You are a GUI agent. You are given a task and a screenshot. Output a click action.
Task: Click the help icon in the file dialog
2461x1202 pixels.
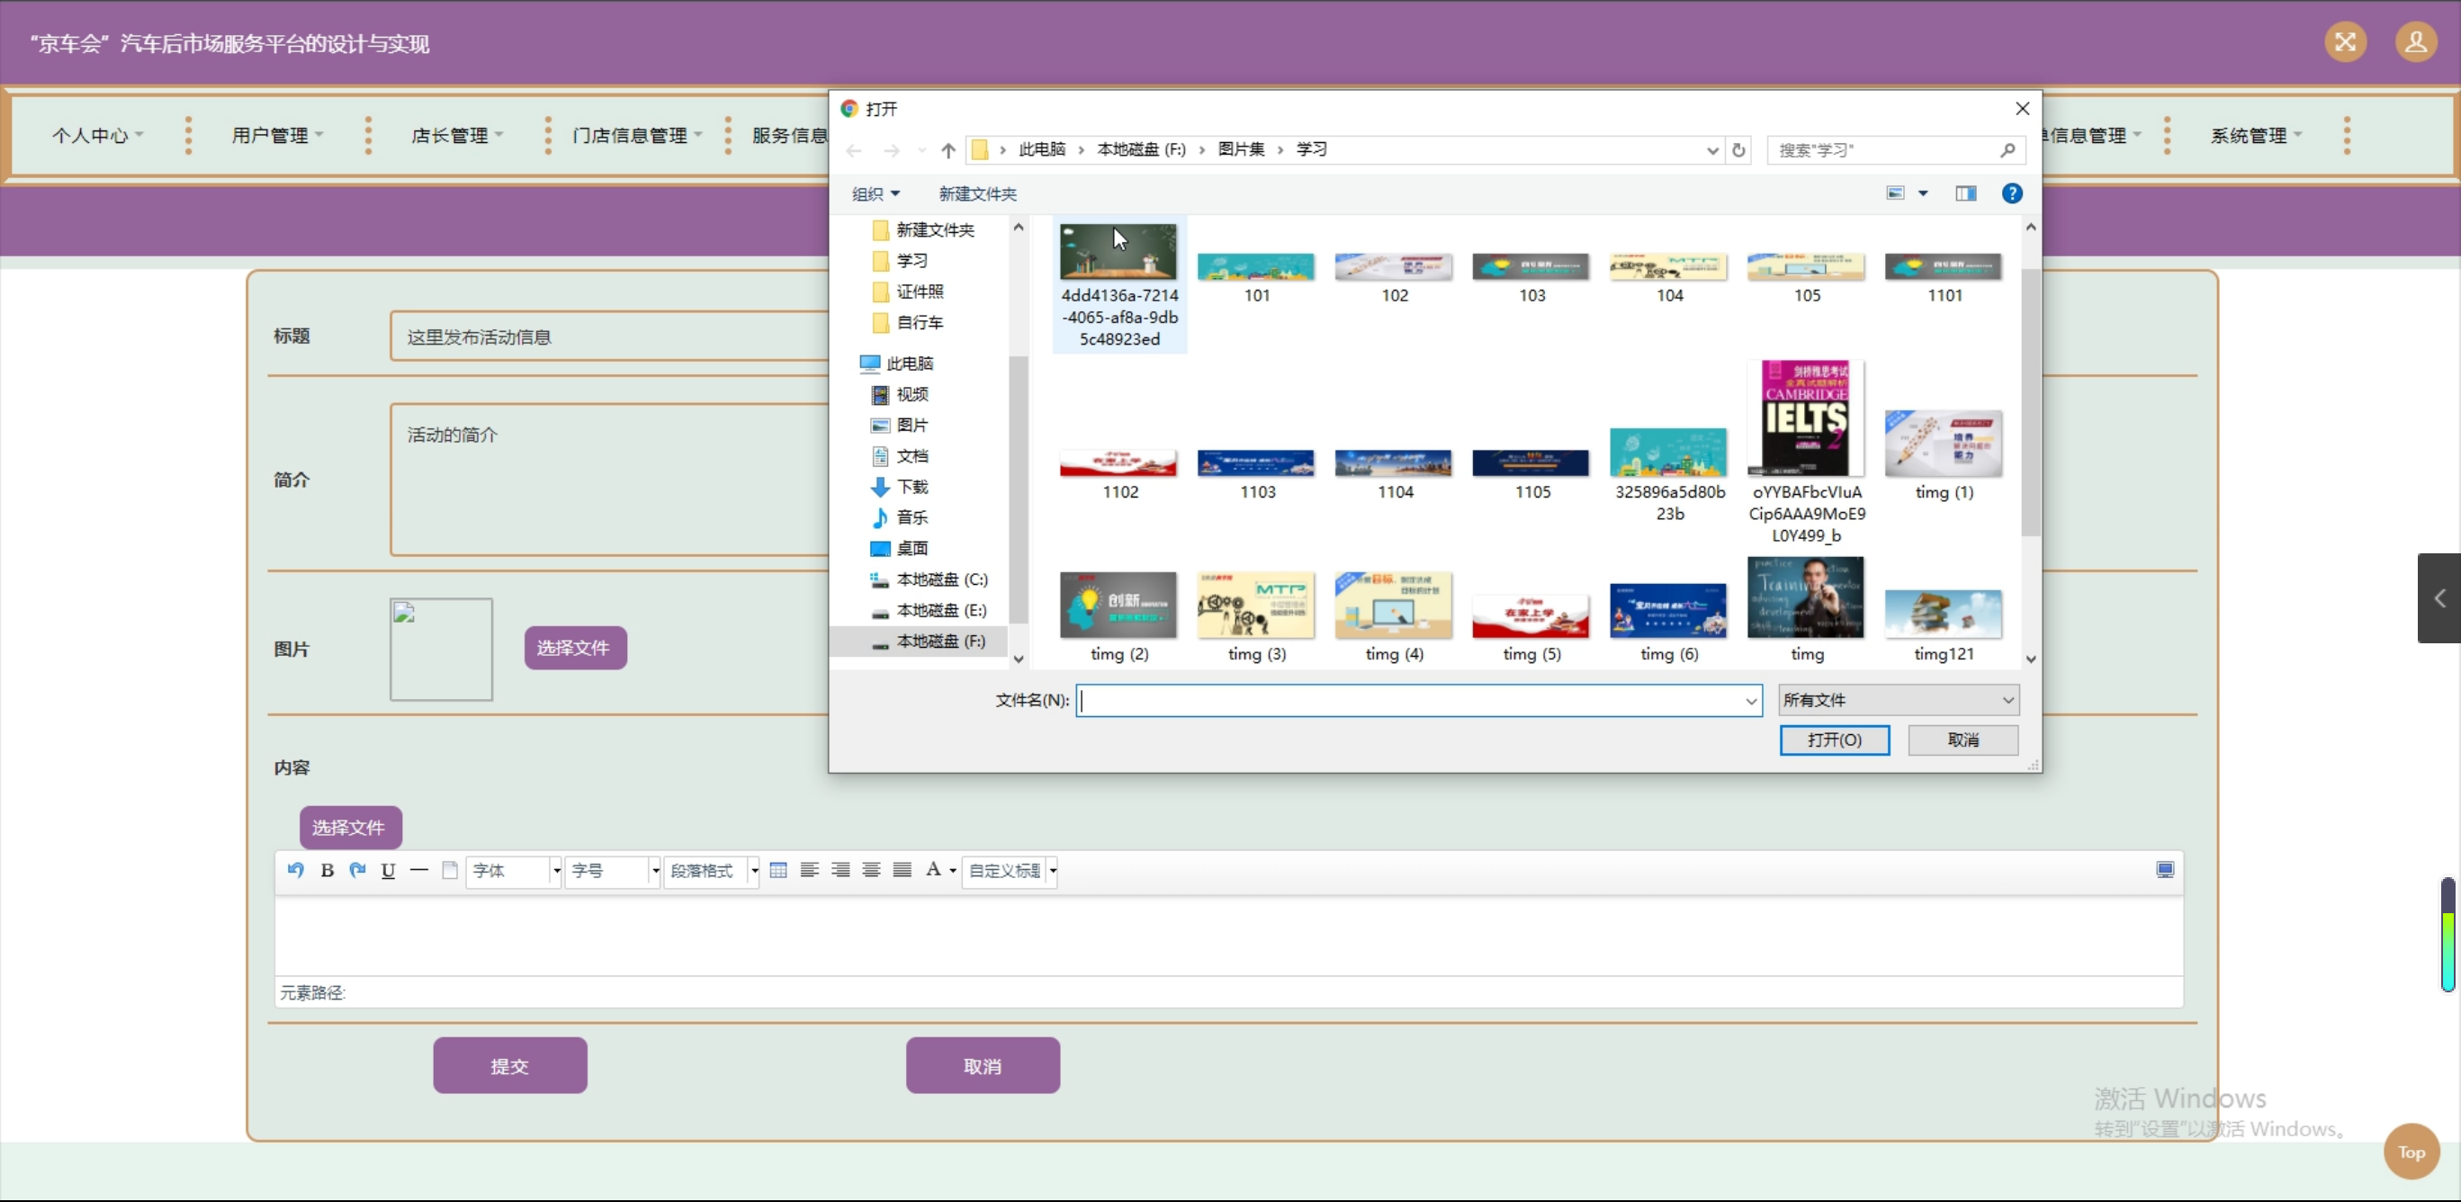pos(2012,193)
